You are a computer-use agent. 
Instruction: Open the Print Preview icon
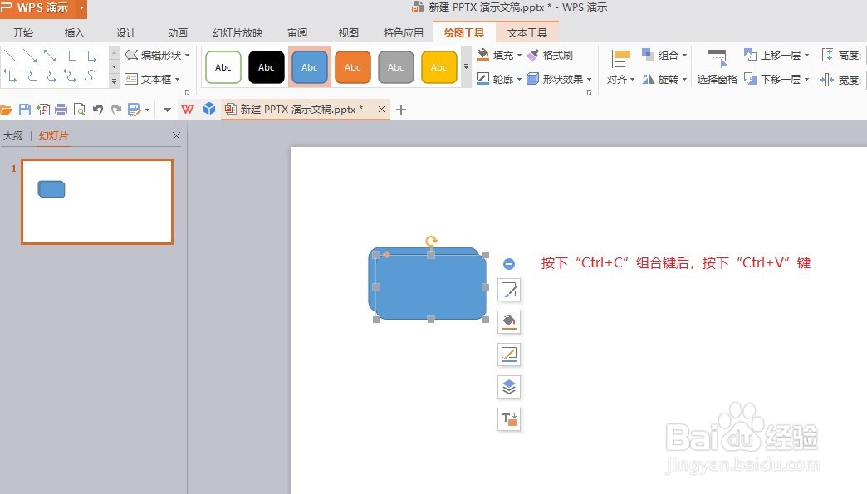coord(78,109)
